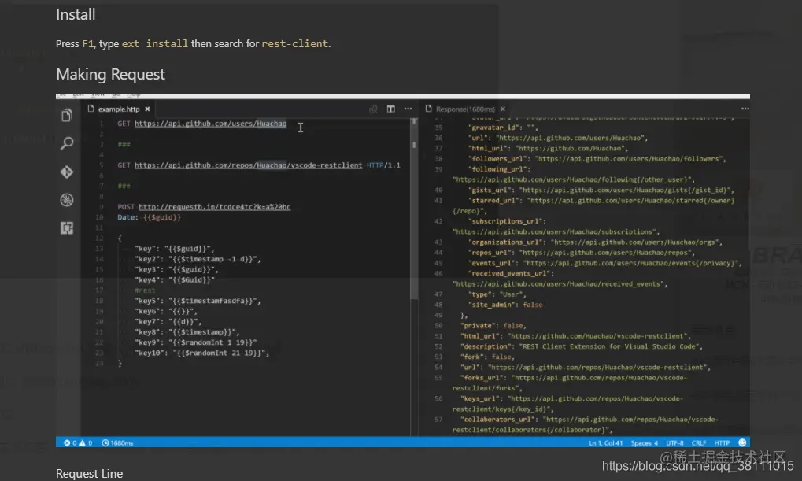The width and height of the screenshot is (802, 481).
Task: Click the "type": "User" response line
Action: point(497,294)
